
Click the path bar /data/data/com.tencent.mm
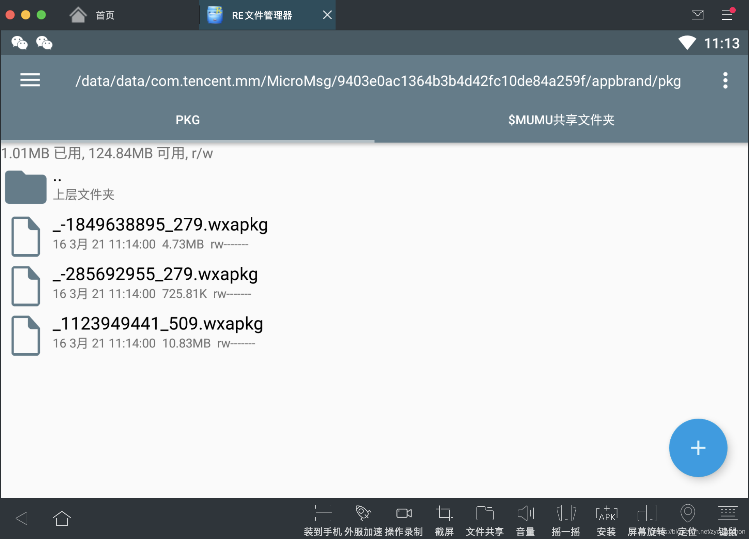[x=378, y=81]
